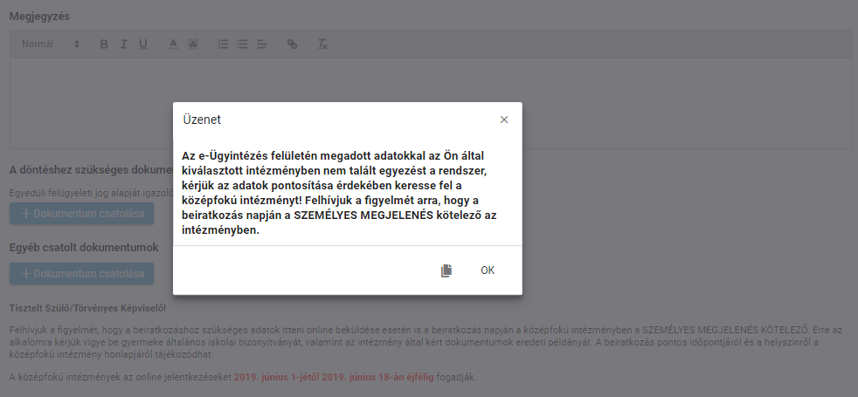This screenshot has width=858, height=397.
Task: Click the Üzenet dialog title
Action: (x=202, y=120)
